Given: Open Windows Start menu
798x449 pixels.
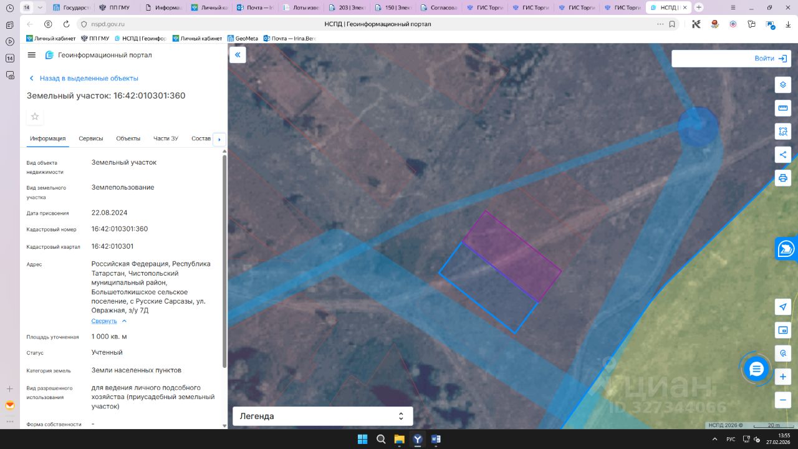Looking at the screenshot, I should coord(362,439).
